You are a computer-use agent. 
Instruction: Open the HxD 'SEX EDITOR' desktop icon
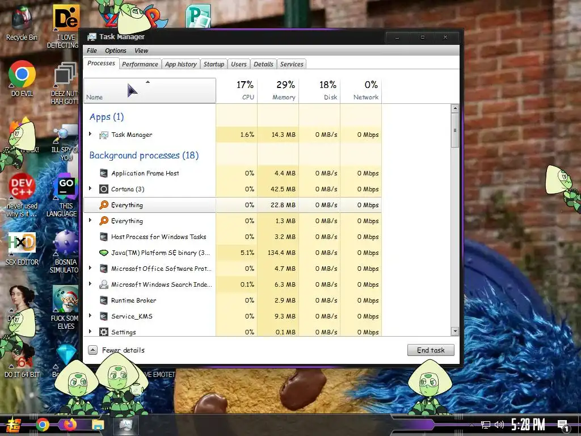pos(22,249)
